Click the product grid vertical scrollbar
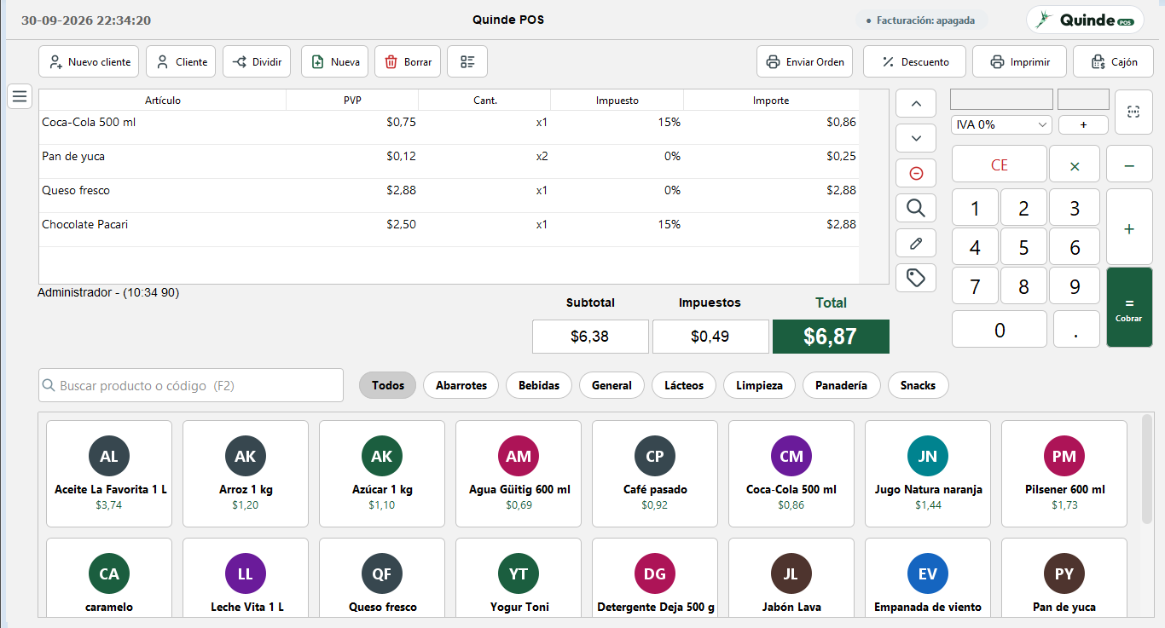This screenshot has height=628, width=1165. coord(1147,469)
